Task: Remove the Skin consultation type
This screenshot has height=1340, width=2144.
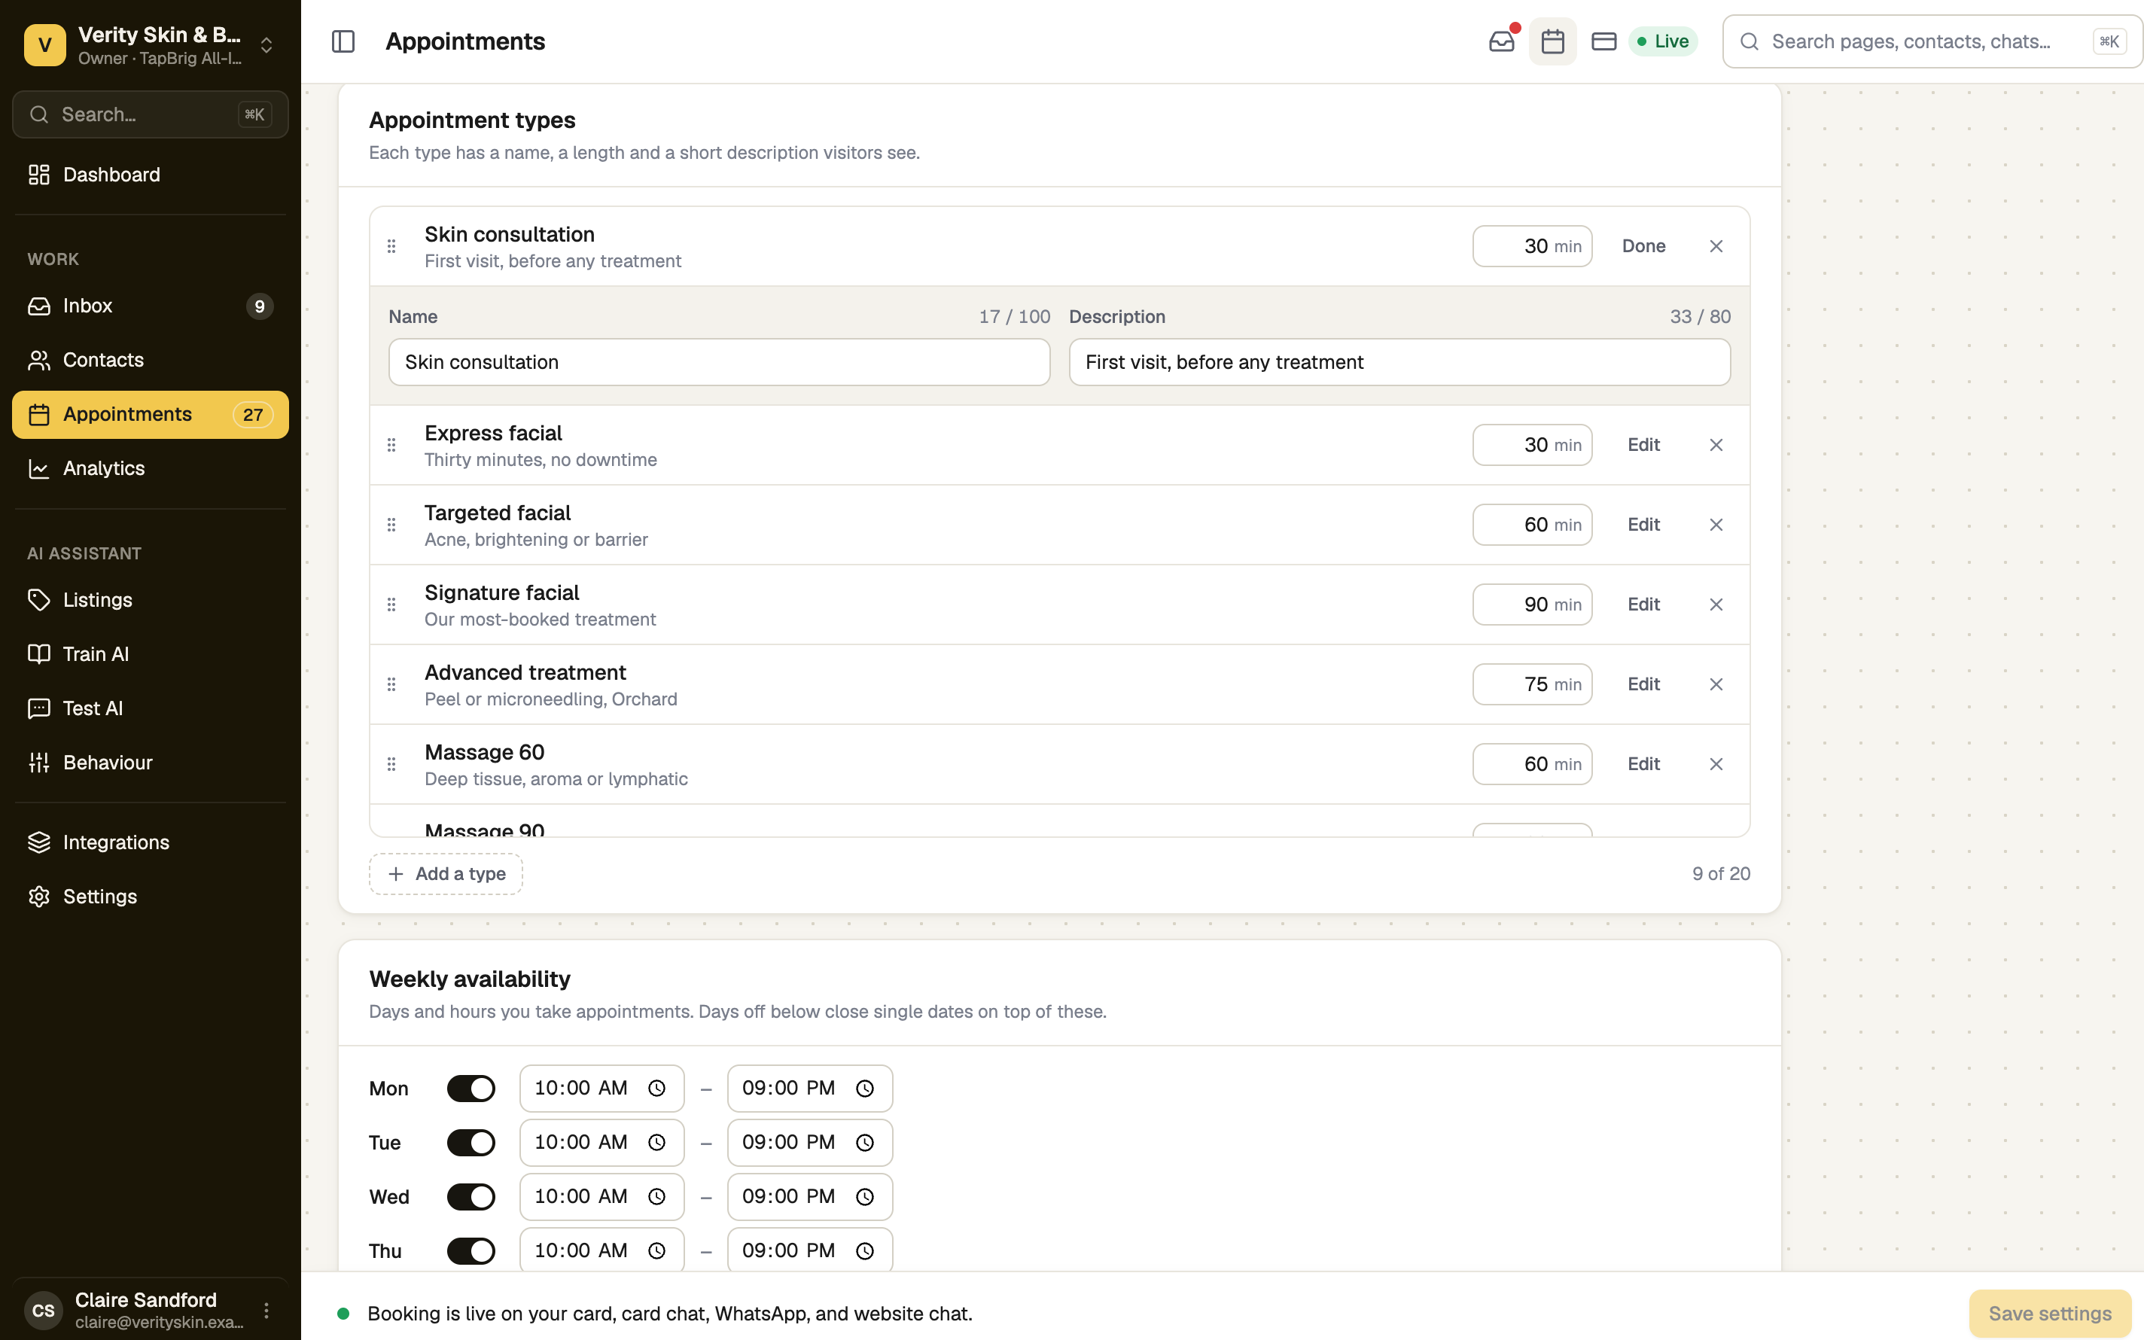Action: click(1716, 246)
